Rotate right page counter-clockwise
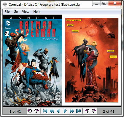Image resolution: width=124 pixels, height=117 pixels. (87, 111)
